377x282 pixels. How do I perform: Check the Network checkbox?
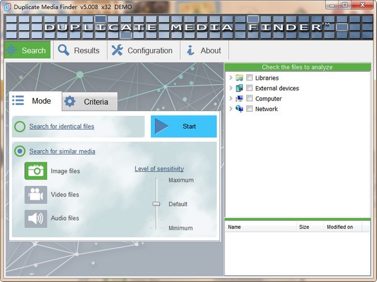(249, 109)
